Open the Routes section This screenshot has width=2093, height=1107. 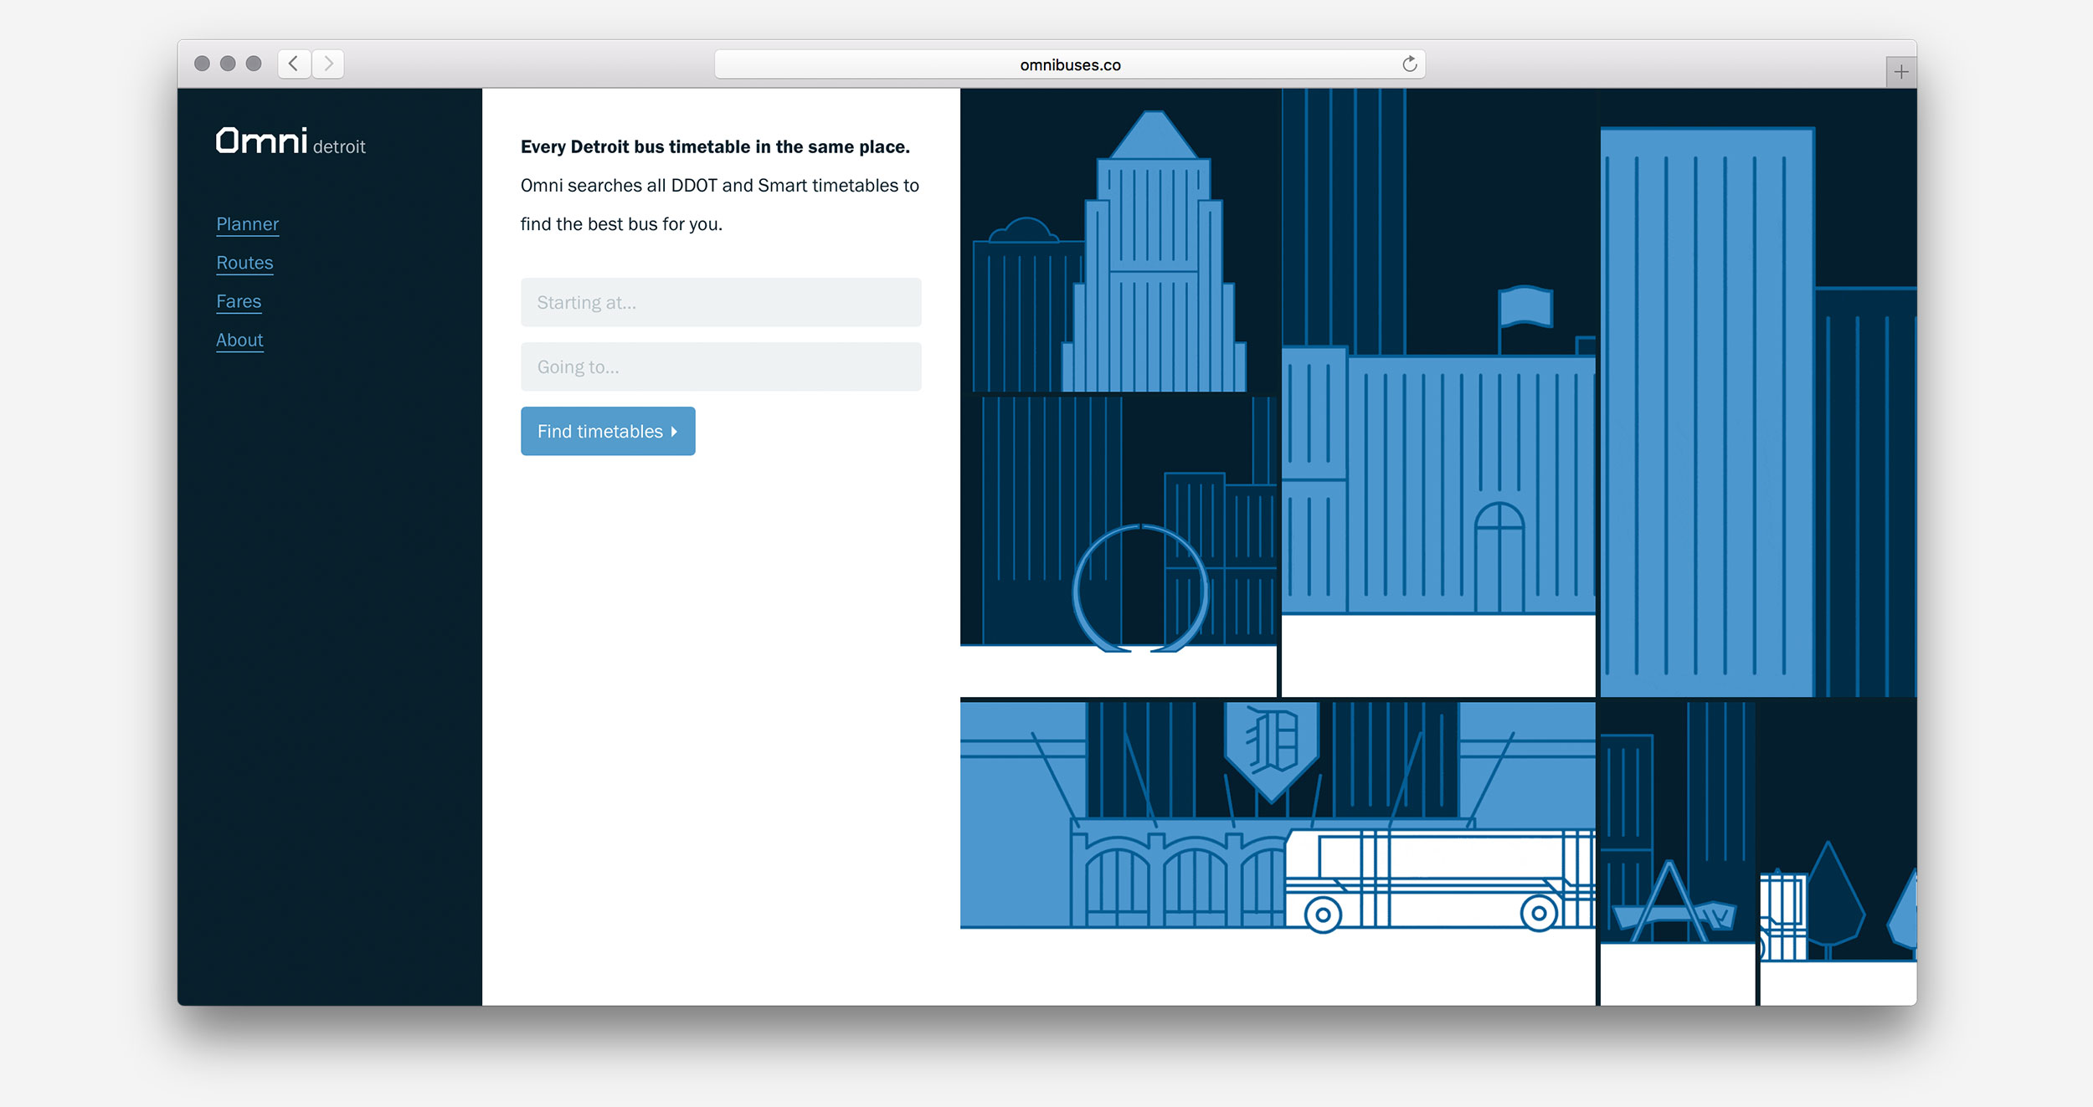pyautogui.click(x=244, y=262)
